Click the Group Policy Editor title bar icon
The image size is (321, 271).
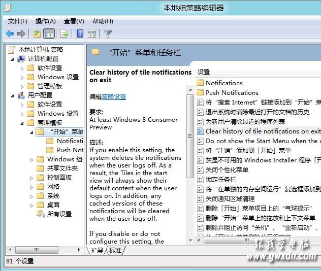(8, 8)
